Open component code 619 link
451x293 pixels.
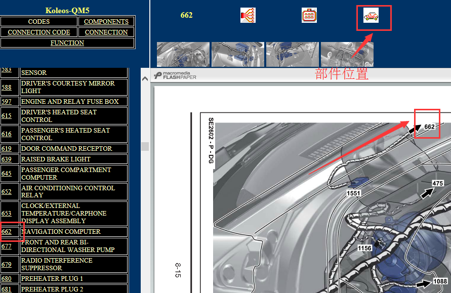7,149
